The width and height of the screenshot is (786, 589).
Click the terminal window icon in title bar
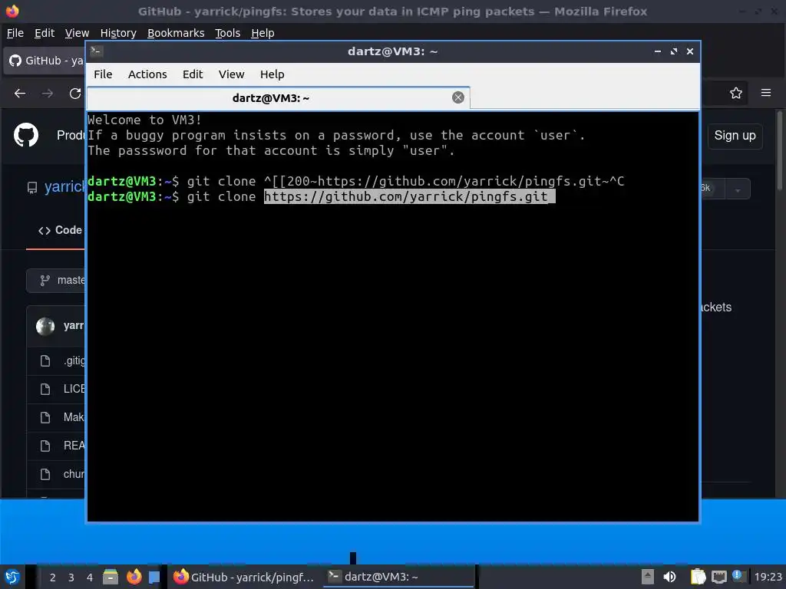point(97,51)
